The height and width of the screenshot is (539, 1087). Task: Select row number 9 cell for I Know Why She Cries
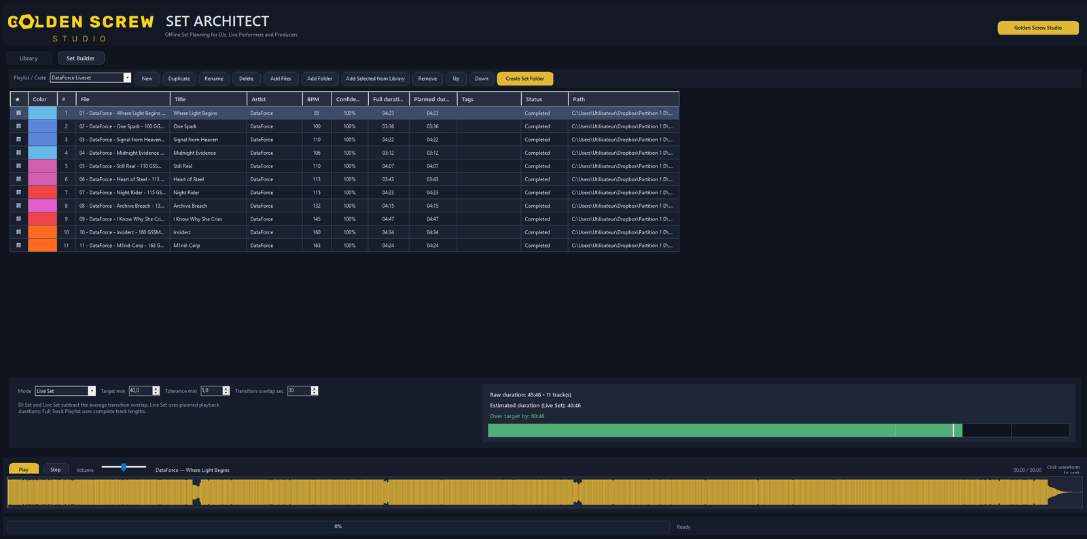67,219
